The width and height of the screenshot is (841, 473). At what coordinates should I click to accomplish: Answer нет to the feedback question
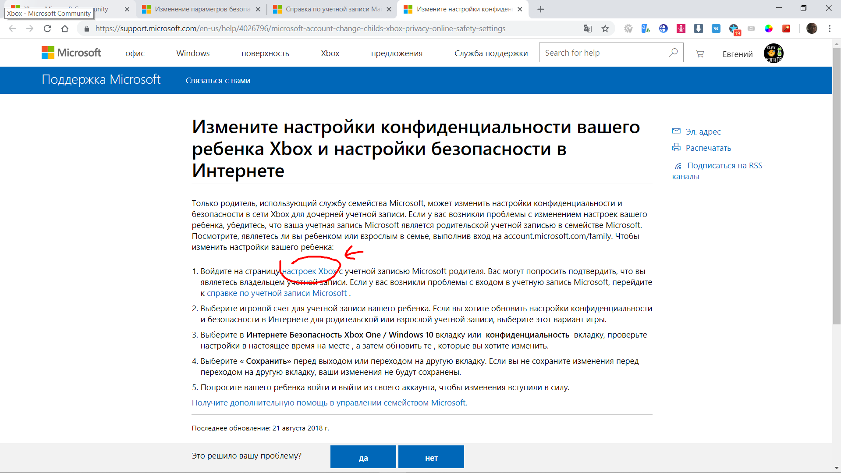tap(431, 457)
